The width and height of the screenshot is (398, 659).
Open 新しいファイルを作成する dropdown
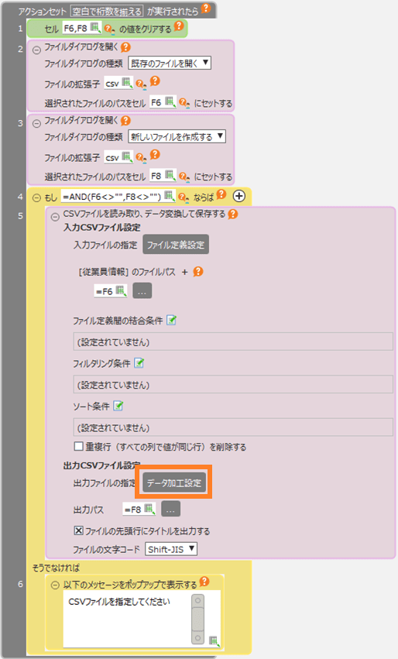point(177,136)
